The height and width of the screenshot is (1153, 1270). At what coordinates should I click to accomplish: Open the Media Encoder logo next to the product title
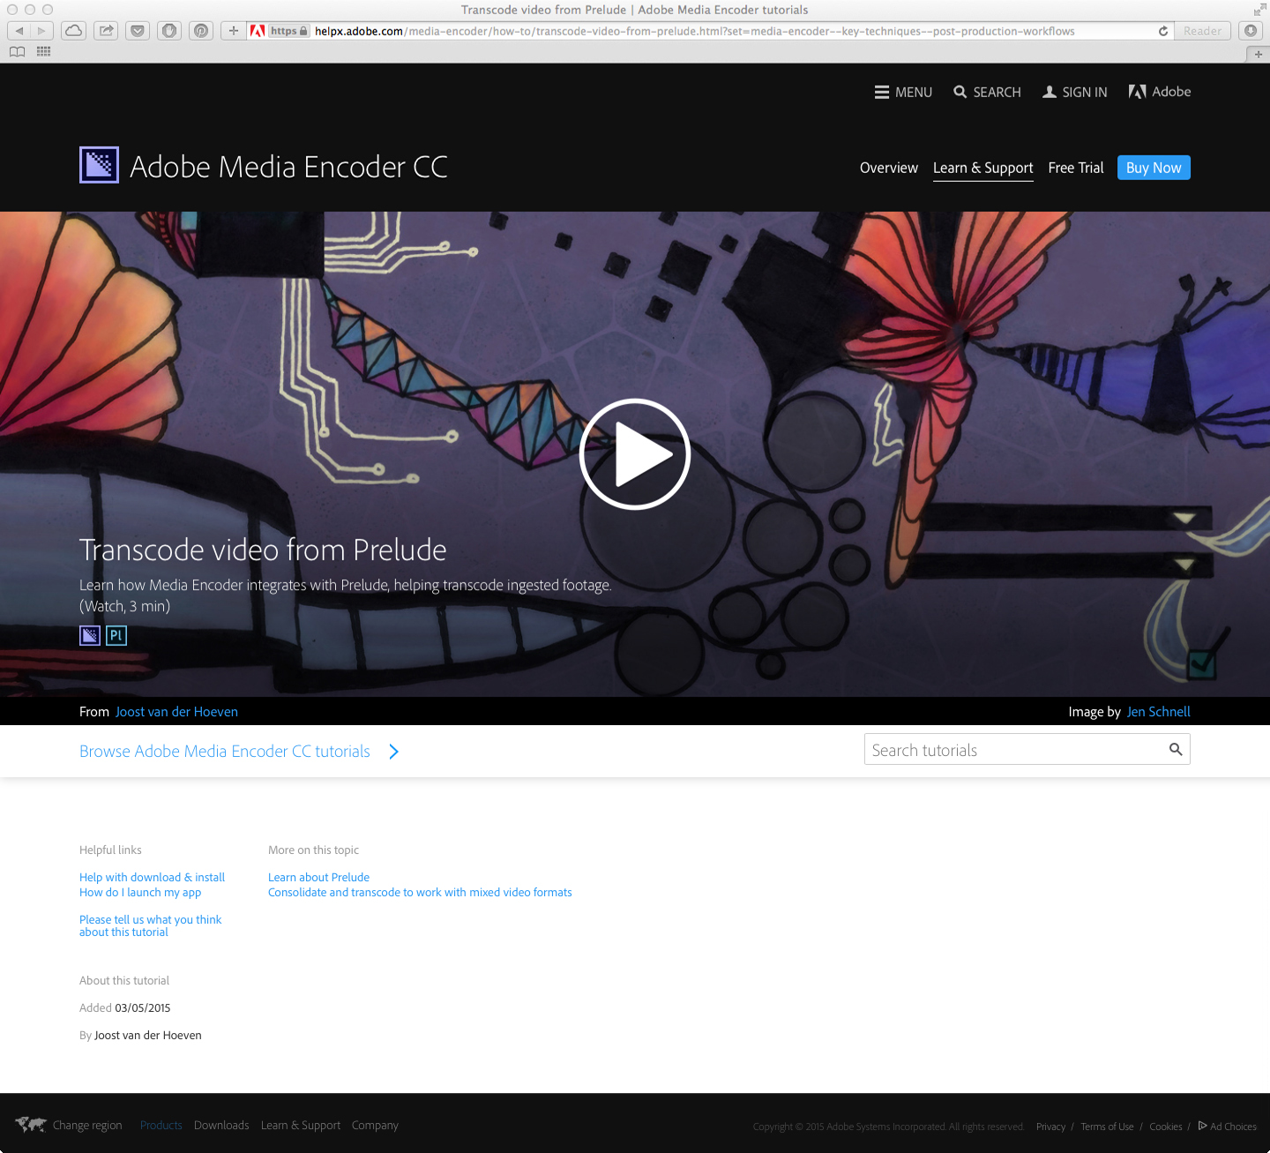point(99,165)
